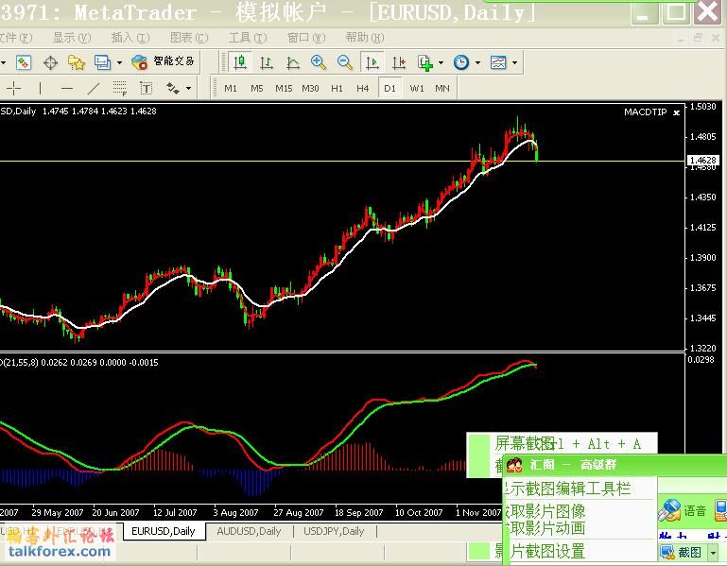This screenshot has width=727, height=566.
Task: Select the Crosshair tool
Action: coord(14,88)
